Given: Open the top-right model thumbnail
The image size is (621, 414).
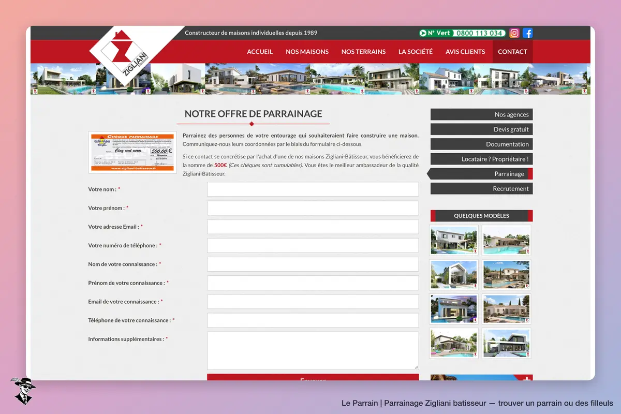Looking at the screenshot, I should tap(507, 240).
